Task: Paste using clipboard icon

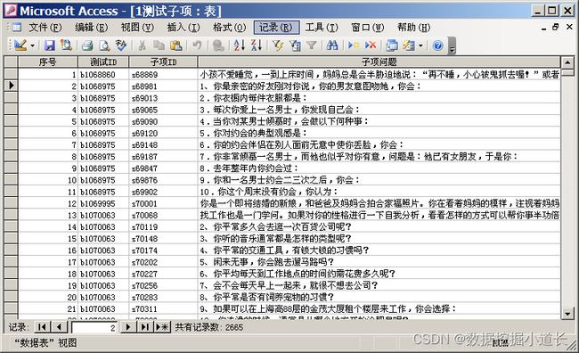Action: tap(176, 45)
